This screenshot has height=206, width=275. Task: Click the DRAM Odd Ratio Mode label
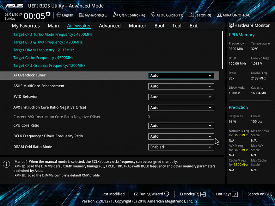33,147
